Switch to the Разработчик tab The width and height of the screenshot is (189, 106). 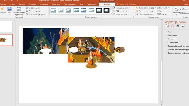click(x=92, y=4)
